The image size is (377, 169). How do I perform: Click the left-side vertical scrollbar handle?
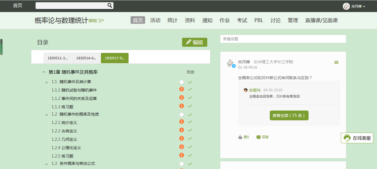(1, 47)
